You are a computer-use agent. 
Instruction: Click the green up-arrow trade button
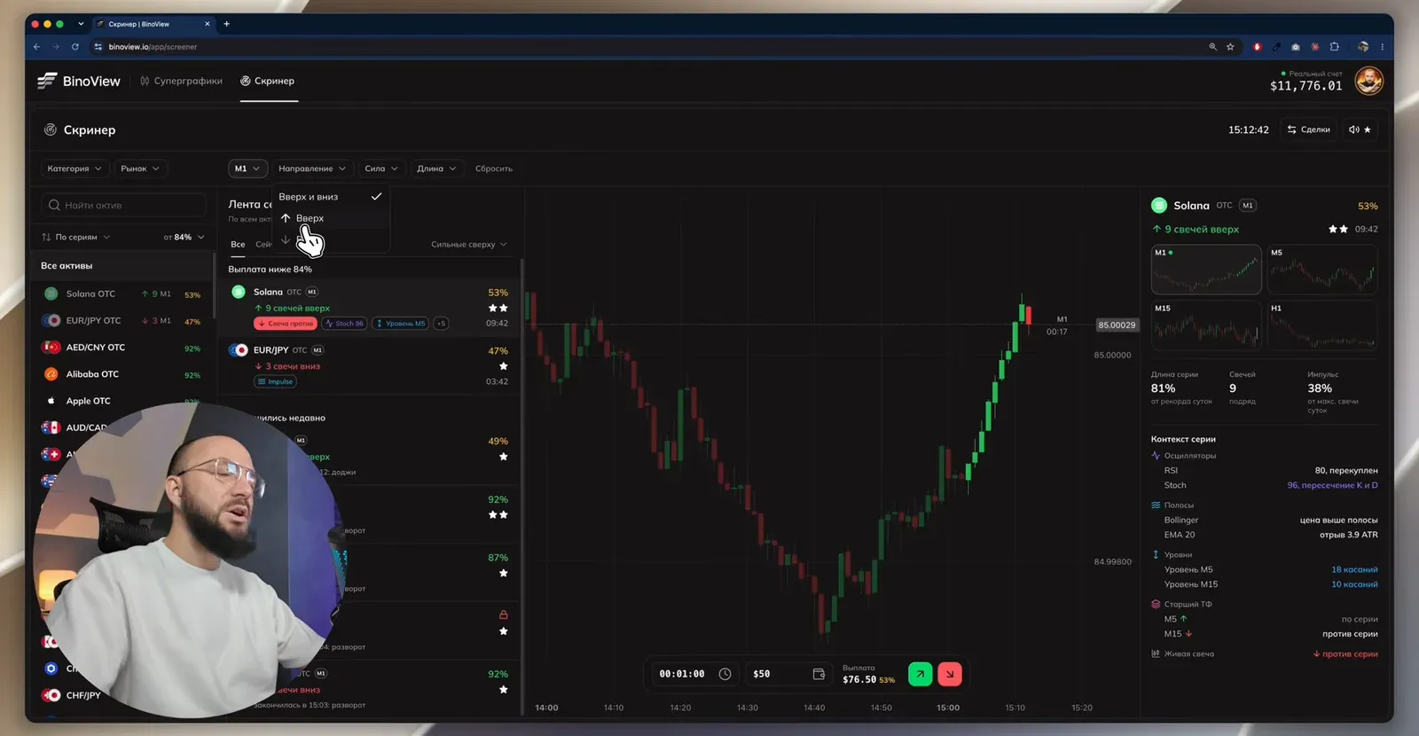tap(920, 674)
